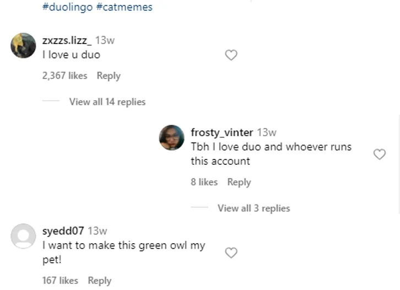The width and height of the screenshot is (400, 290).
Task: Visit zxzzs.lizz_ username link
Action: [x=67, y=40]
